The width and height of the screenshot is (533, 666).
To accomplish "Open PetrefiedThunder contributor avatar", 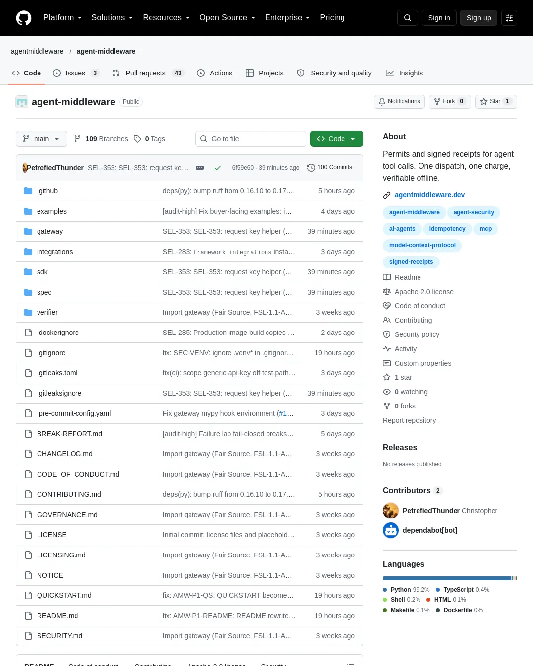I will click(x=391, y=511).
